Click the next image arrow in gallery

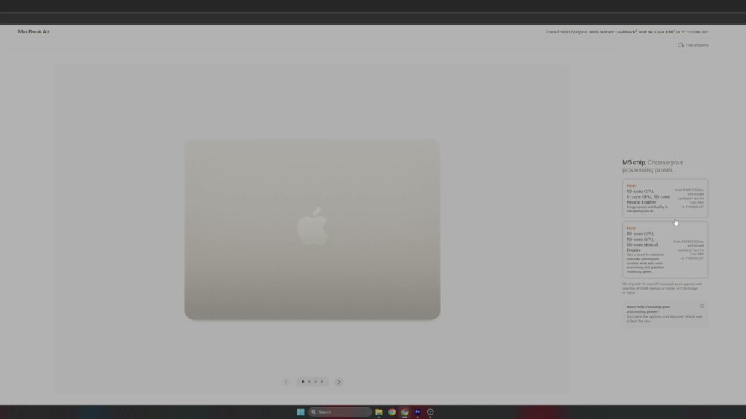(x=339, y=382)
